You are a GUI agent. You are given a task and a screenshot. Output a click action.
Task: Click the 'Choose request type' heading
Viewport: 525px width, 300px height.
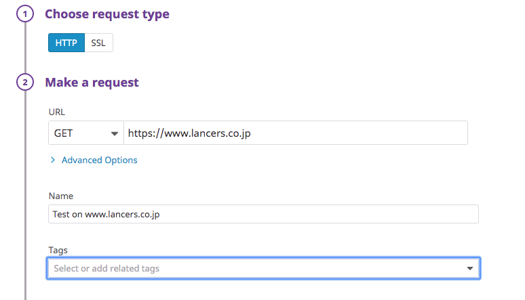coord(107,14)
